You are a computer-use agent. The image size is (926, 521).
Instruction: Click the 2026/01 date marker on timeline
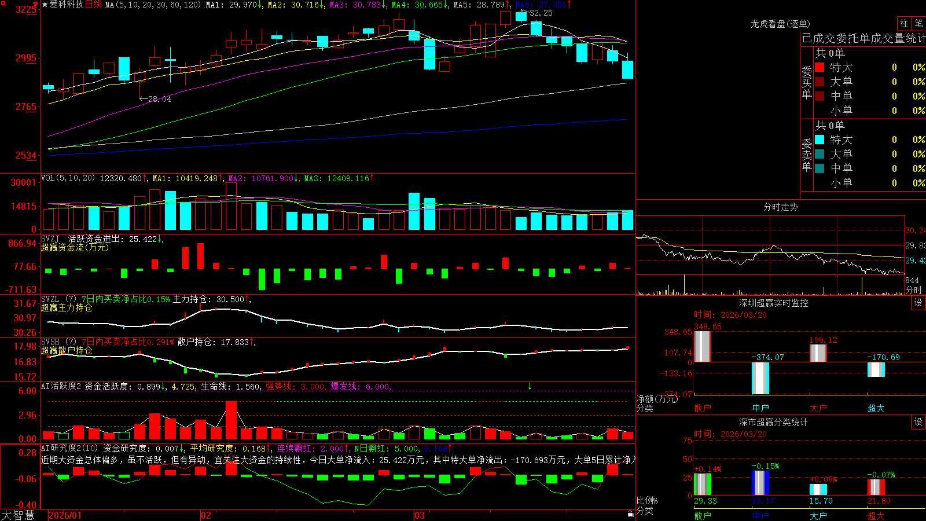click(65, 515)
